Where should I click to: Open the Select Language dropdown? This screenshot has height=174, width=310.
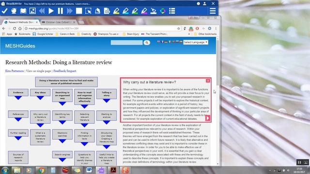[196, 42]
